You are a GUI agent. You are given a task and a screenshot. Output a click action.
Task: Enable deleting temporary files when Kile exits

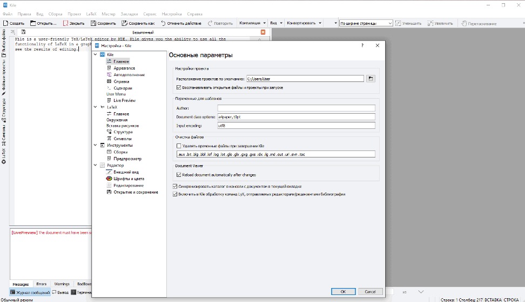click(179, 146)
